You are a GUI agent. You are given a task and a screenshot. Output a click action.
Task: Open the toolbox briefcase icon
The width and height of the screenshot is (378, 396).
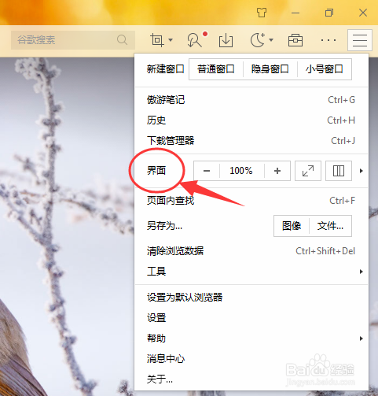(295, 40)
